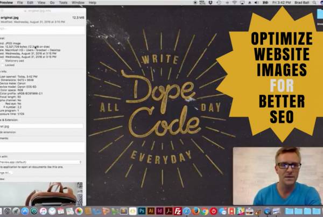Open the Wi-Fi status menu

point(235,3)
